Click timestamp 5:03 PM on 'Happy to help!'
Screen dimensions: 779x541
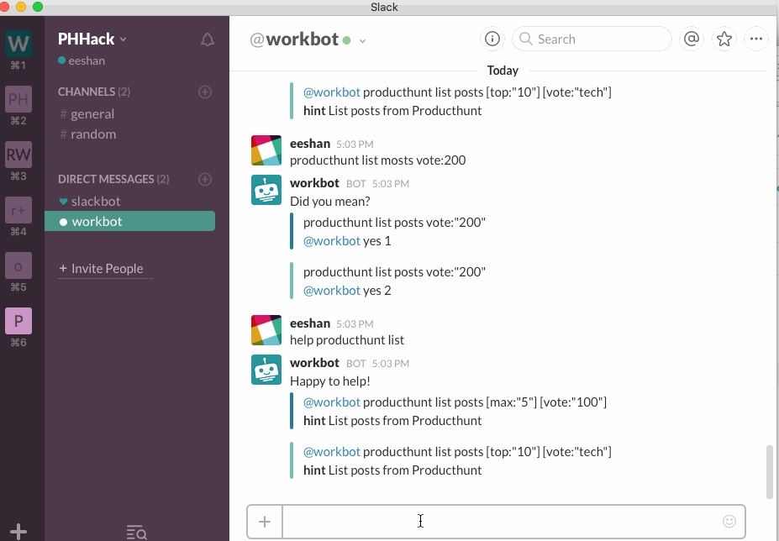pyautogui.click(x=391, y=364)
